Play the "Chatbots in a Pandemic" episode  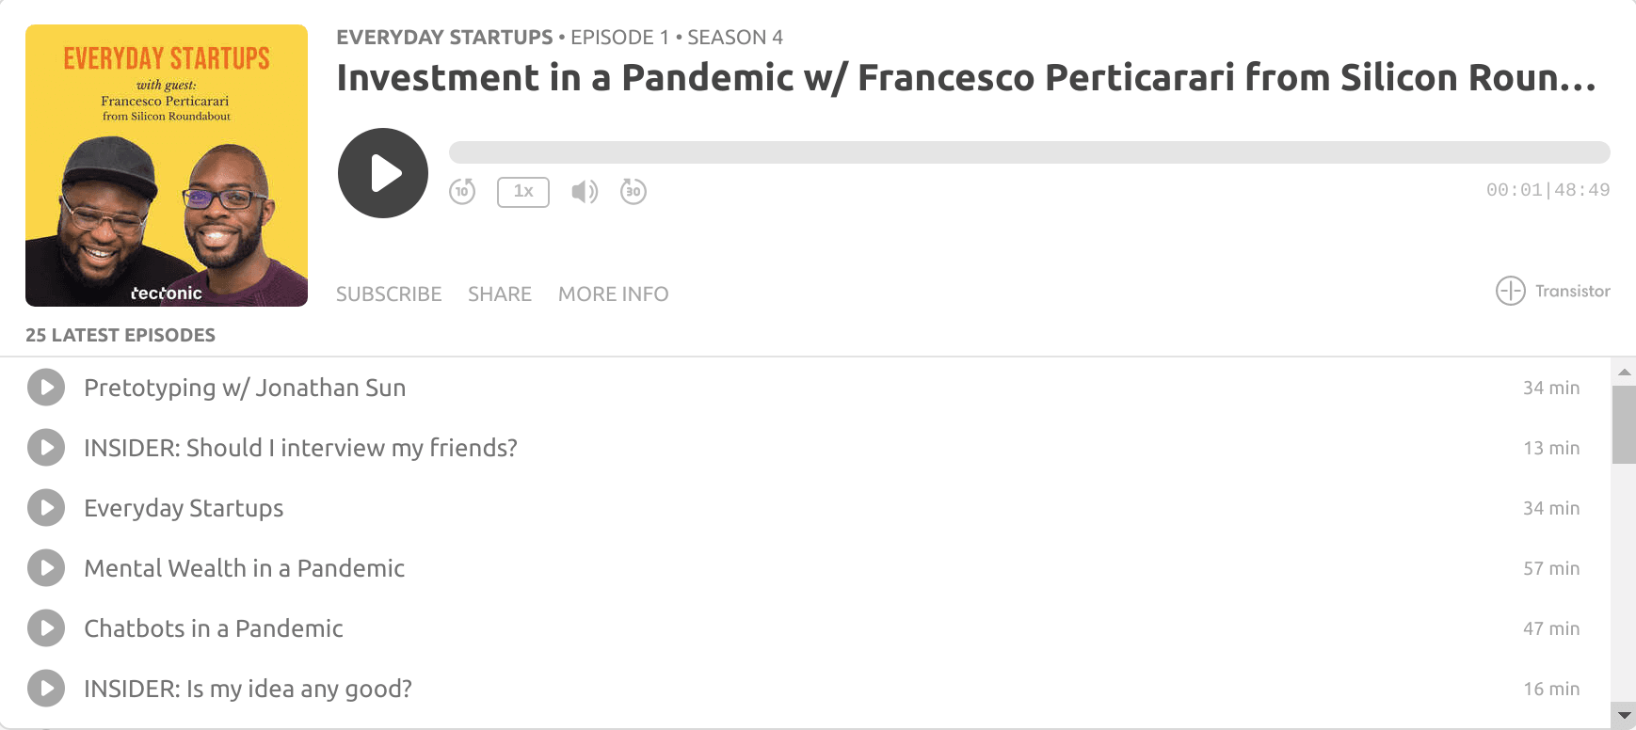click(45, 627)
